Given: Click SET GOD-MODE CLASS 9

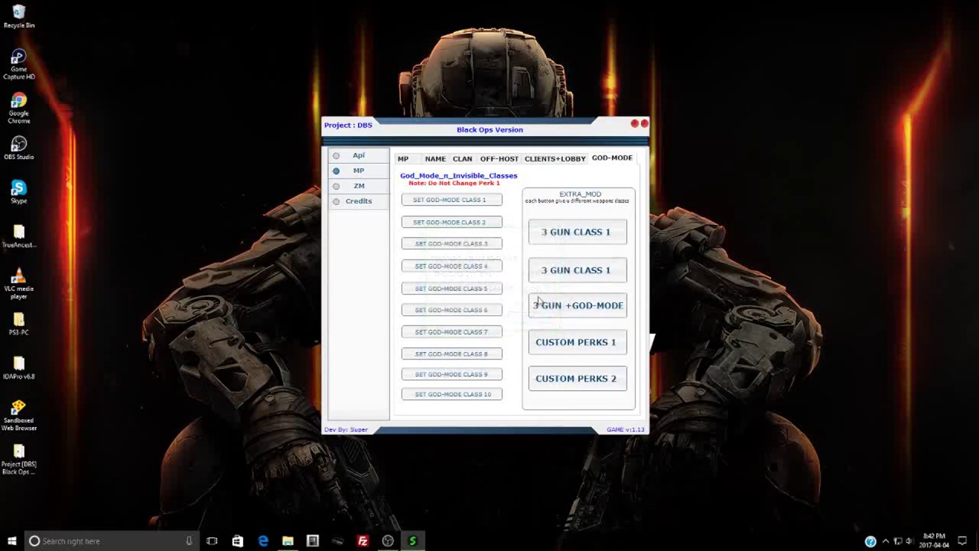Looking at the screenshot, I should tap(452, 374).
